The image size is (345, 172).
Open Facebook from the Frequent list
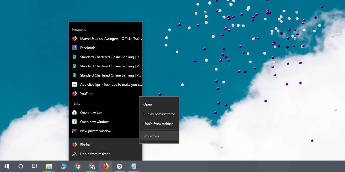click(x=106, y=48)
